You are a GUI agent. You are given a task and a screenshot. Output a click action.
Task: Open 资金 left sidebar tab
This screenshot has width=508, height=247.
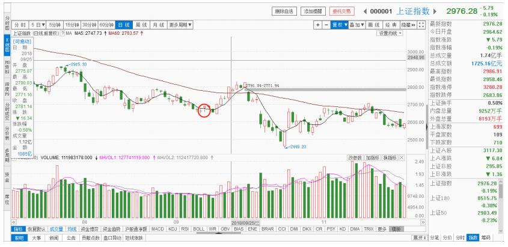click(7, 177)
